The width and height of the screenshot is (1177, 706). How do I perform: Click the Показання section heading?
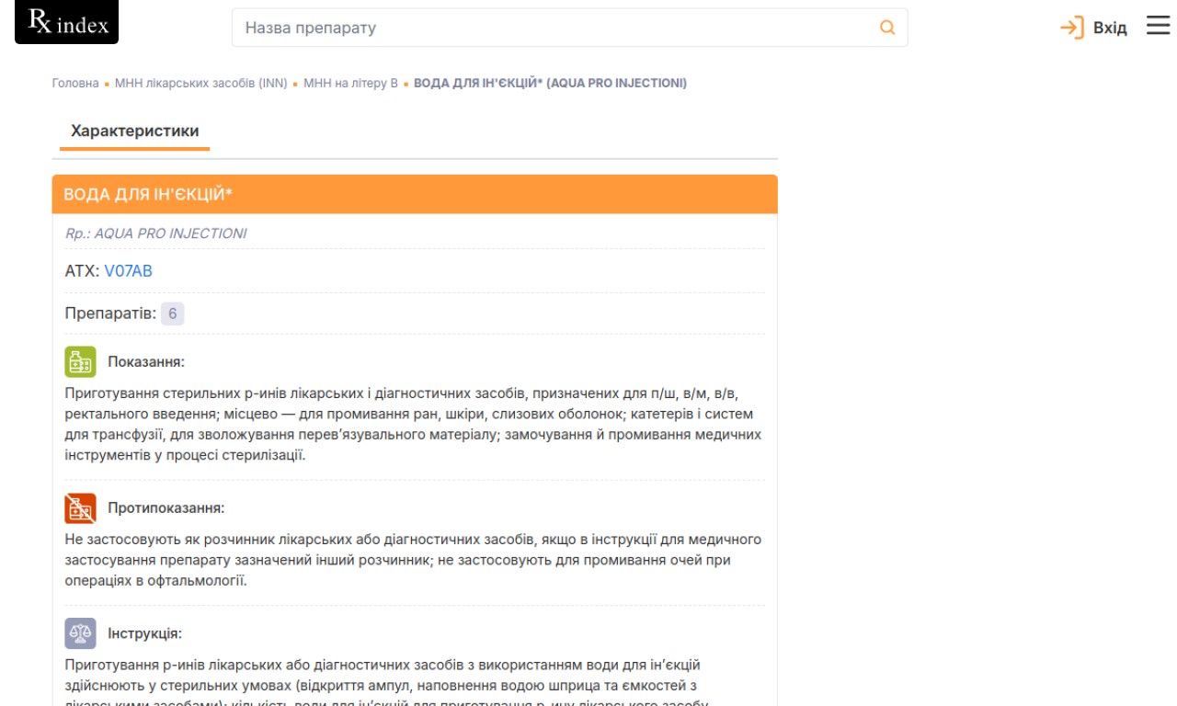pos(146,361)
